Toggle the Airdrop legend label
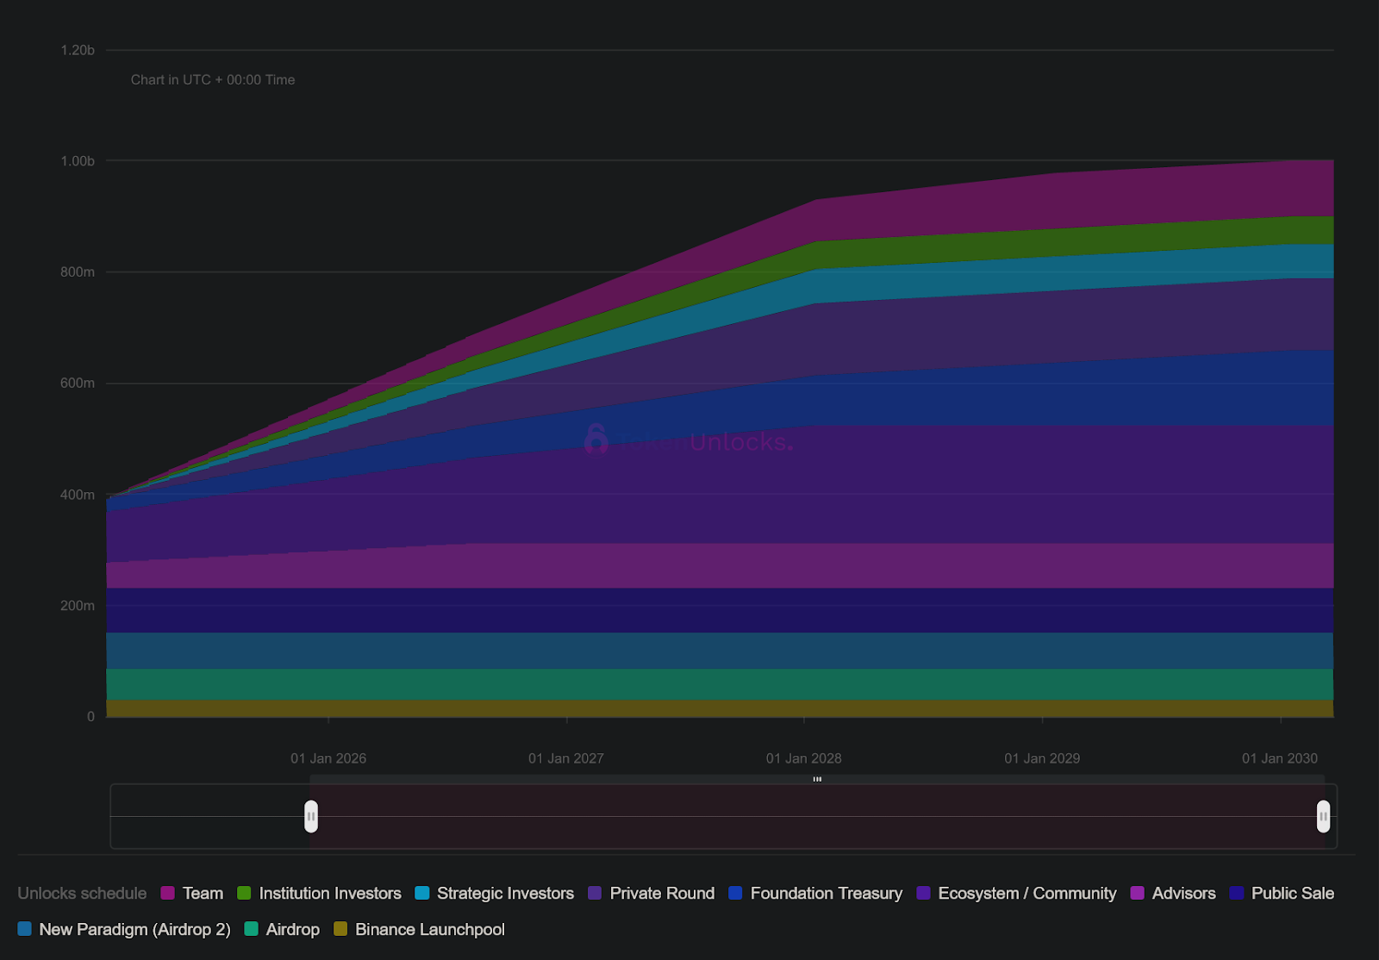This screenshot has width=1379, height=960. tap(293, 930)
